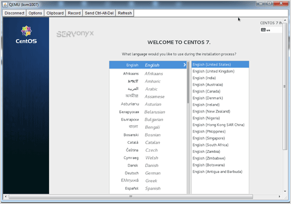This screenshot has width=291, height=204.
Task: Close the QEMU window
Action: pyautogui.click(x=281, y=3)
